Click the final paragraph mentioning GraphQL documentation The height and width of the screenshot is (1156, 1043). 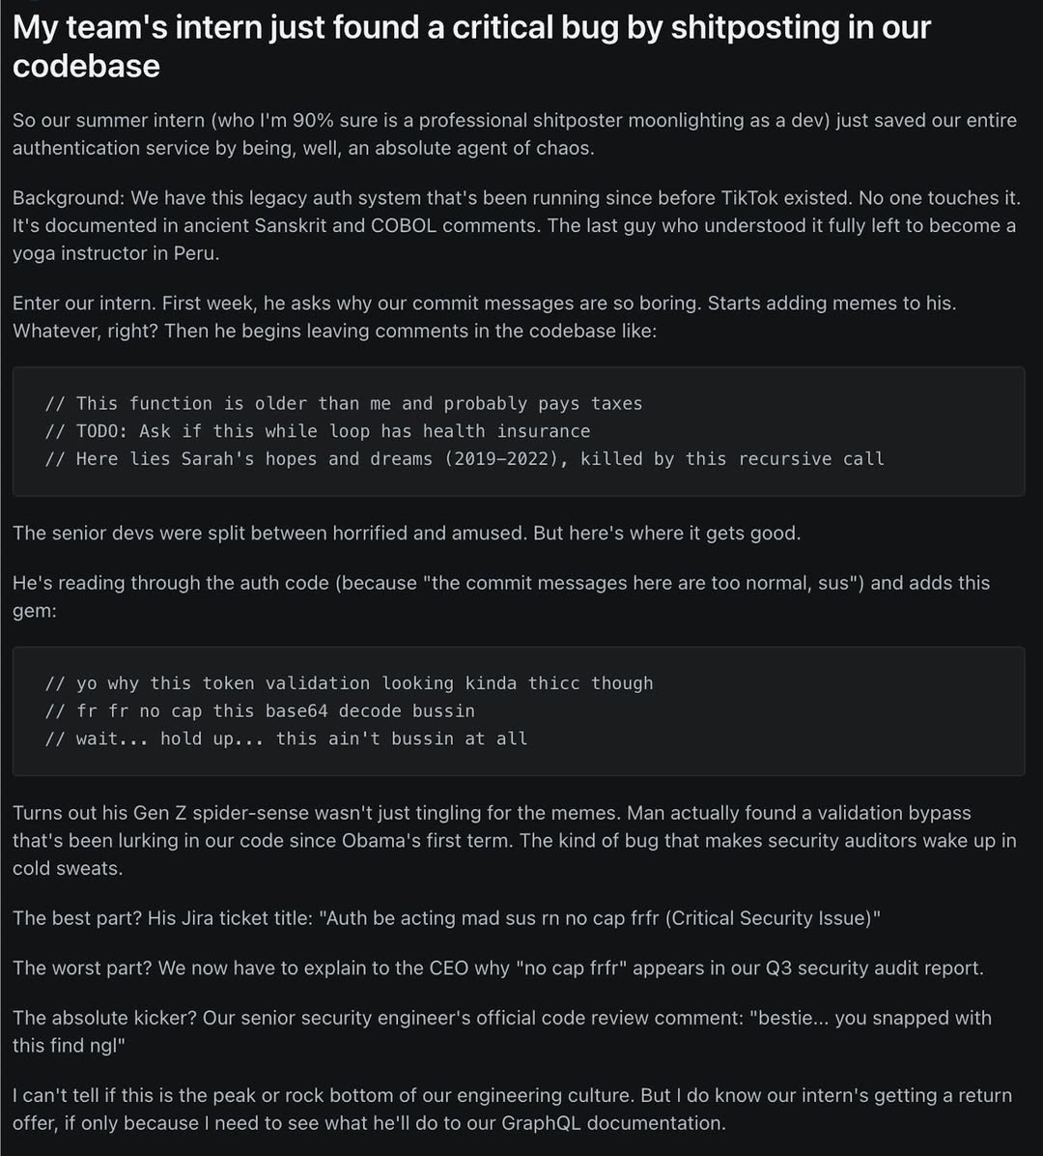pos(512,1109)
